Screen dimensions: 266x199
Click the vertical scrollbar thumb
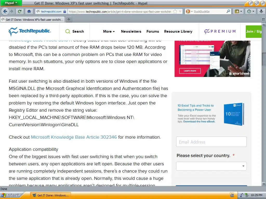coord(264,59)
